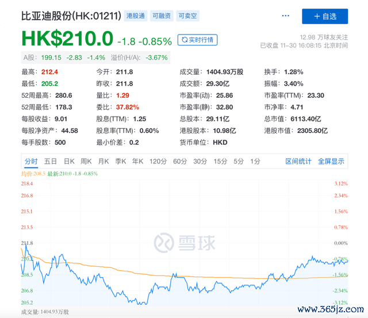This screenshot has width=368, height=318.
Task: Open the 全屏显示 fullscreen link
Action: tap(331, 161)
